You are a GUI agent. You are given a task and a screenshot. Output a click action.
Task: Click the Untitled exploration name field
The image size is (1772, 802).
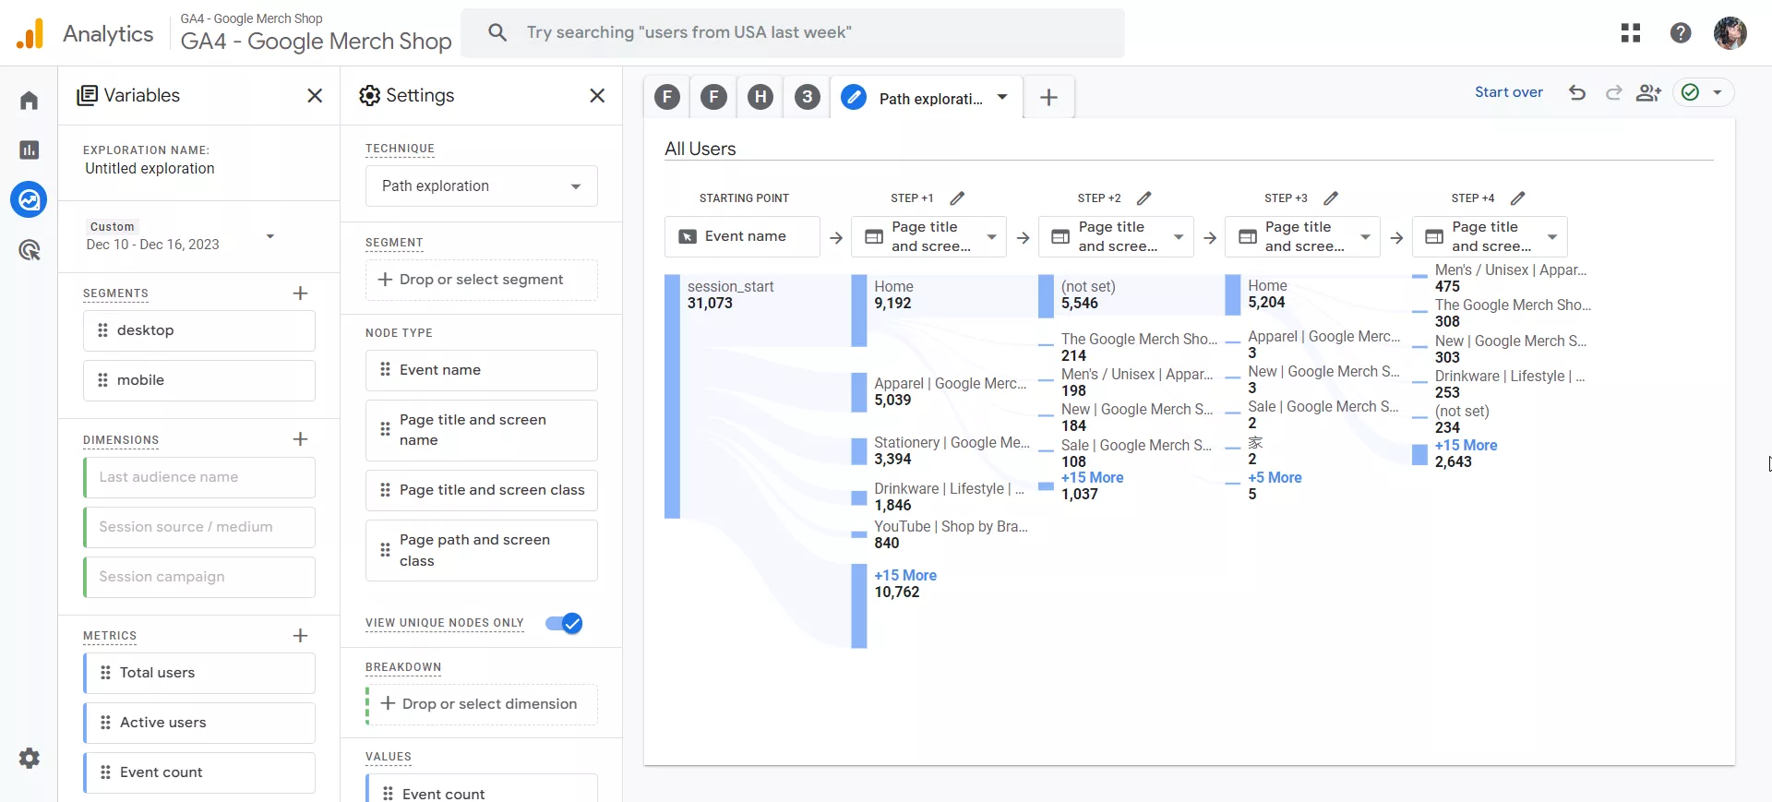(150, 169)
